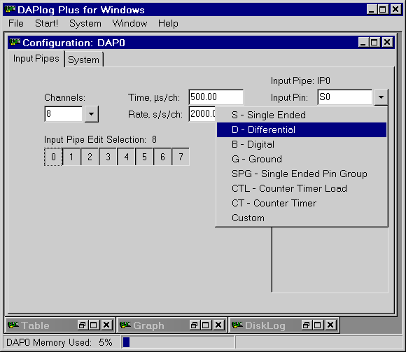Expand the Input Pin dropdown arrow
Screen dimensions: 406x352
pyautogui.click(x=381, y=97)
